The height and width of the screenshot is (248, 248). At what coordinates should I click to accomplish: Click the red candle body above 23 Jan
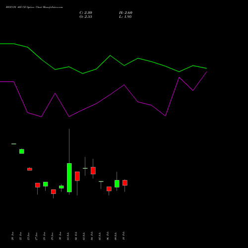click(x=30, y=169)
